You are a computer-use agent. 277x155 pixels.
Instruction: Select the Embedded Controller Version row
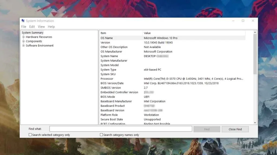(x=173, y=93)
